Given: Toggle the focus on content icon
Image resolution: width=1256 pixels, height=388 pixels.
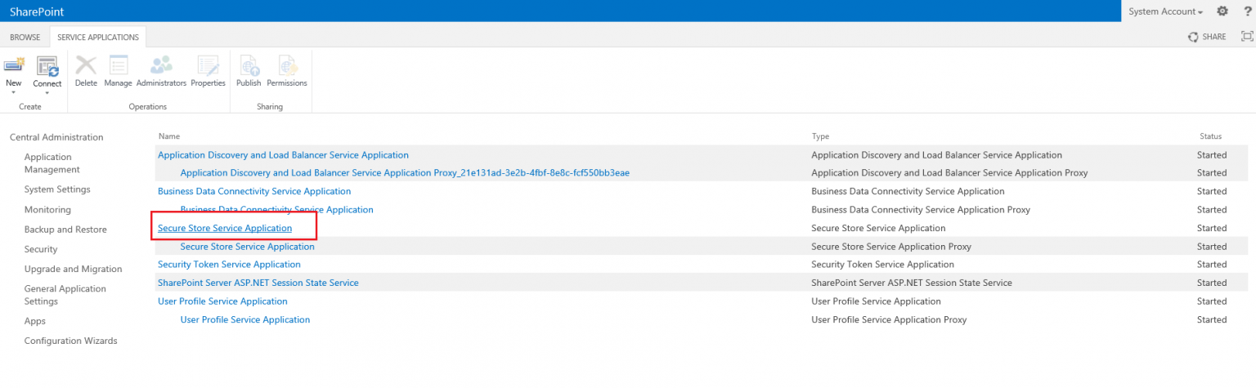Looking at the screenshot, I should 1246,36.
